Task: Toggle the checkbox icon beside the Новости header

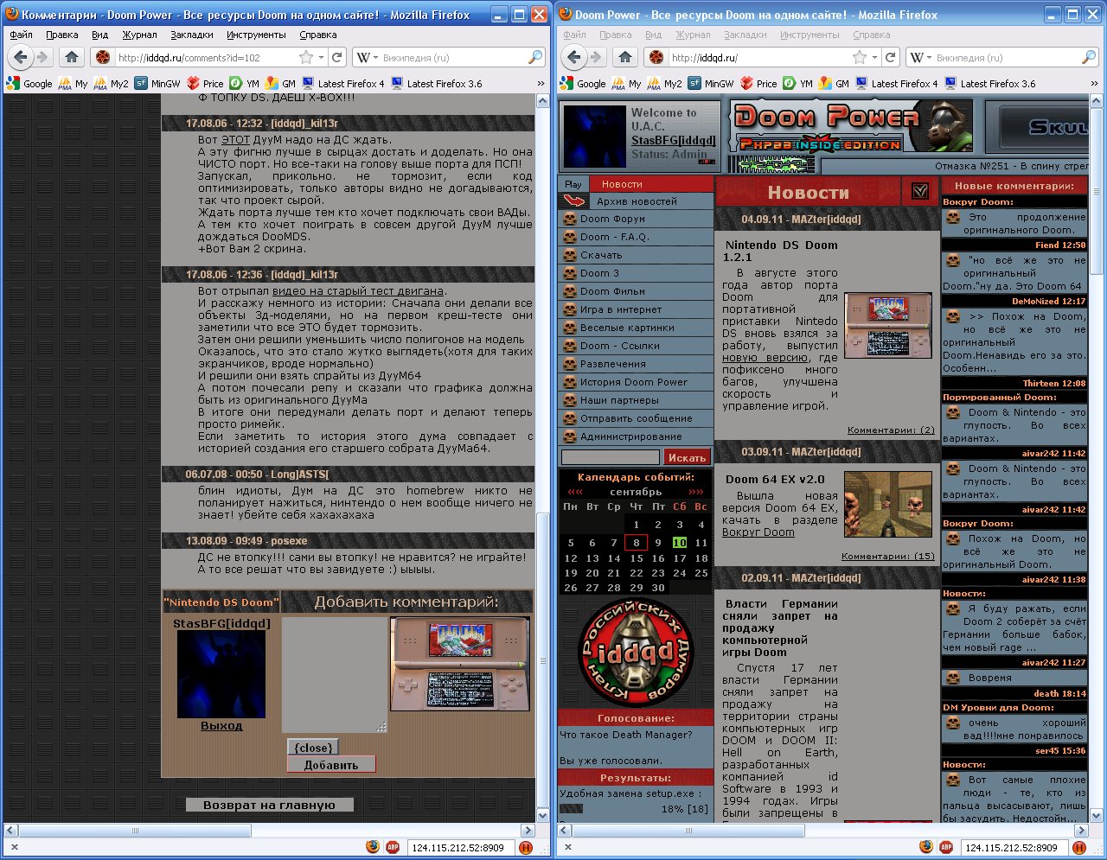Action: (919, 191)
